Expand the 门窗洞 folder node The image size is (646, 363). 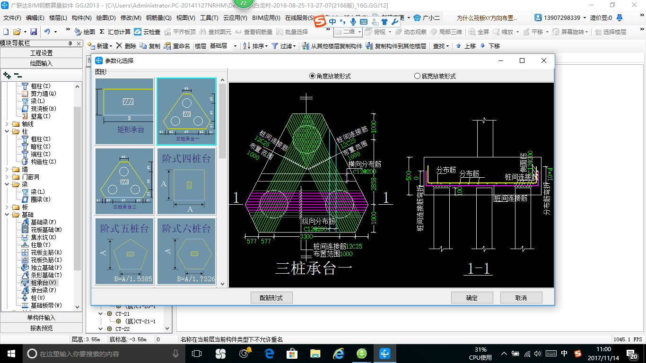click(x=7, y=177)
